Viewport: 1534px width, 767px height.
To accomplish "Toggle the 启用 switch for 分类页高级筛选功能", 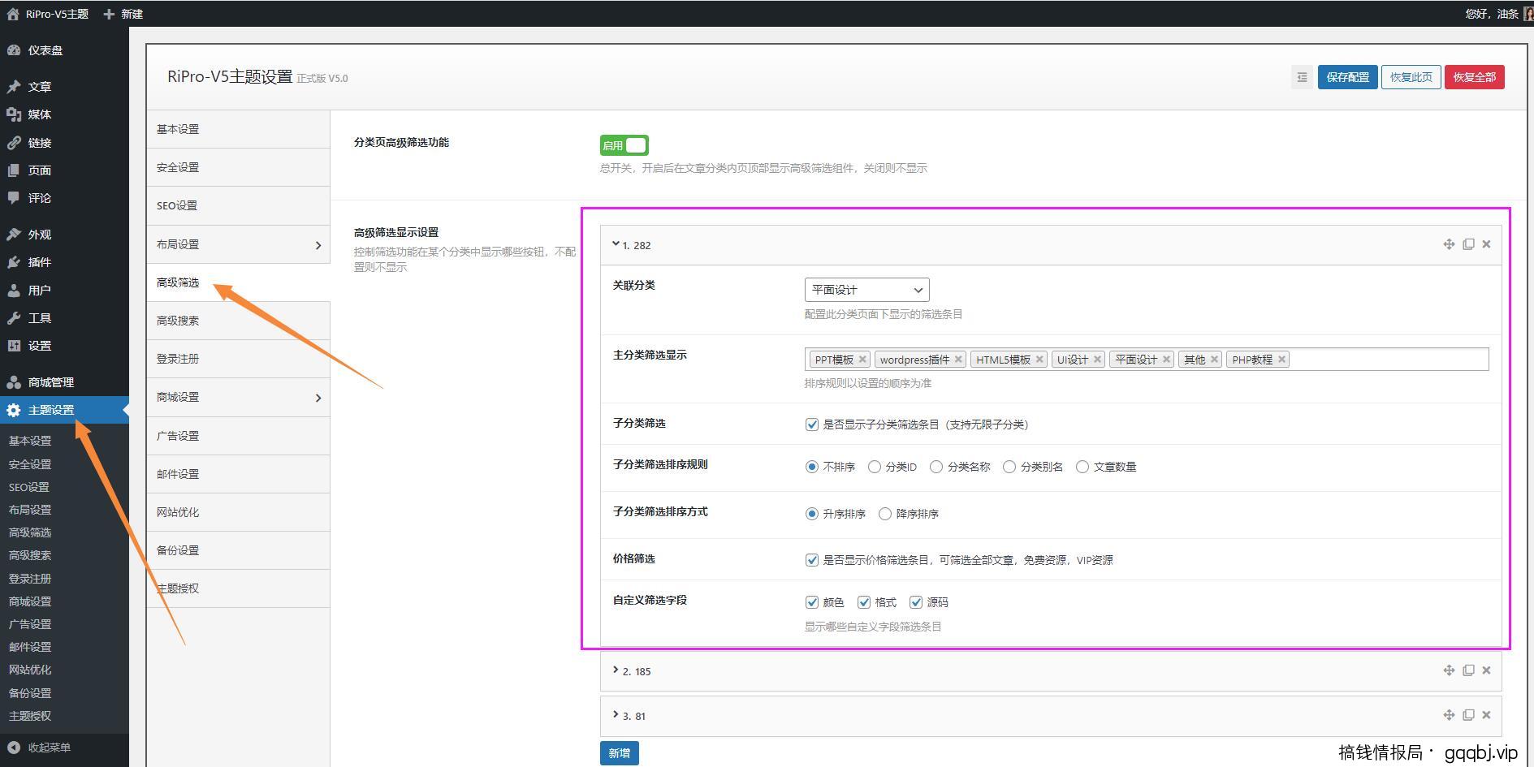I will [x=624, y=144].
